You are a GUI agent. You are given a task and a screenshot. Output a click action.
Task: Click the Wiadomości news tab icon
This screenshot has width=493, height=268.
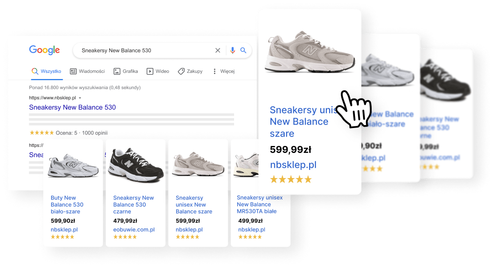point(73,71)
